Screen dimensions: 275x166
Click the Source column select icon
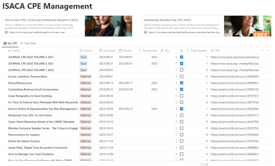pyautogui.click(x=81, y=51)
